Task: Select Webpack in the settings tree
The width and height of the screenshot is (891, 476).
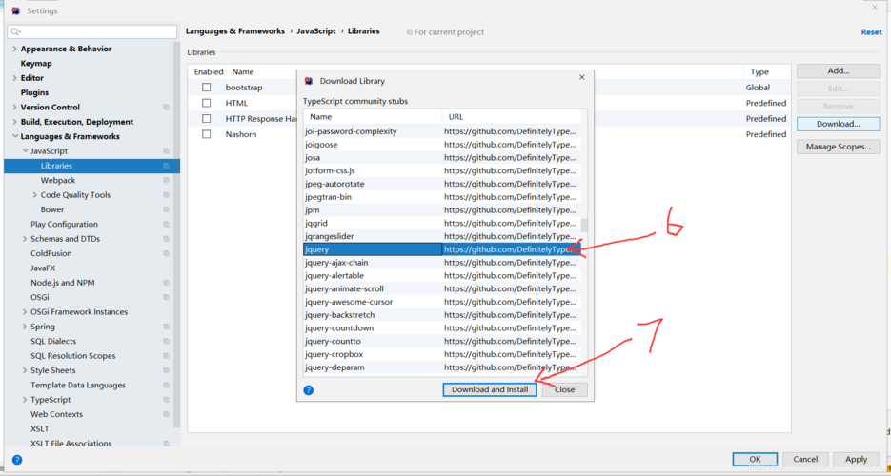Action: 57,180
